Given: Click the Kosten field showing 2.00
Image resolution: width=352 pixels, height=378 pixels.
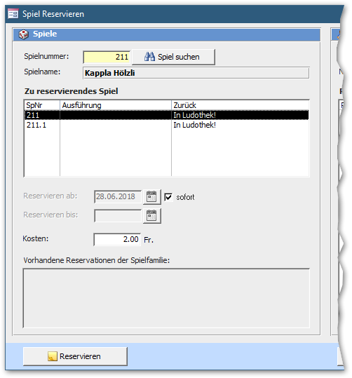Looking at the screenshot, I should tap(117, 239).
